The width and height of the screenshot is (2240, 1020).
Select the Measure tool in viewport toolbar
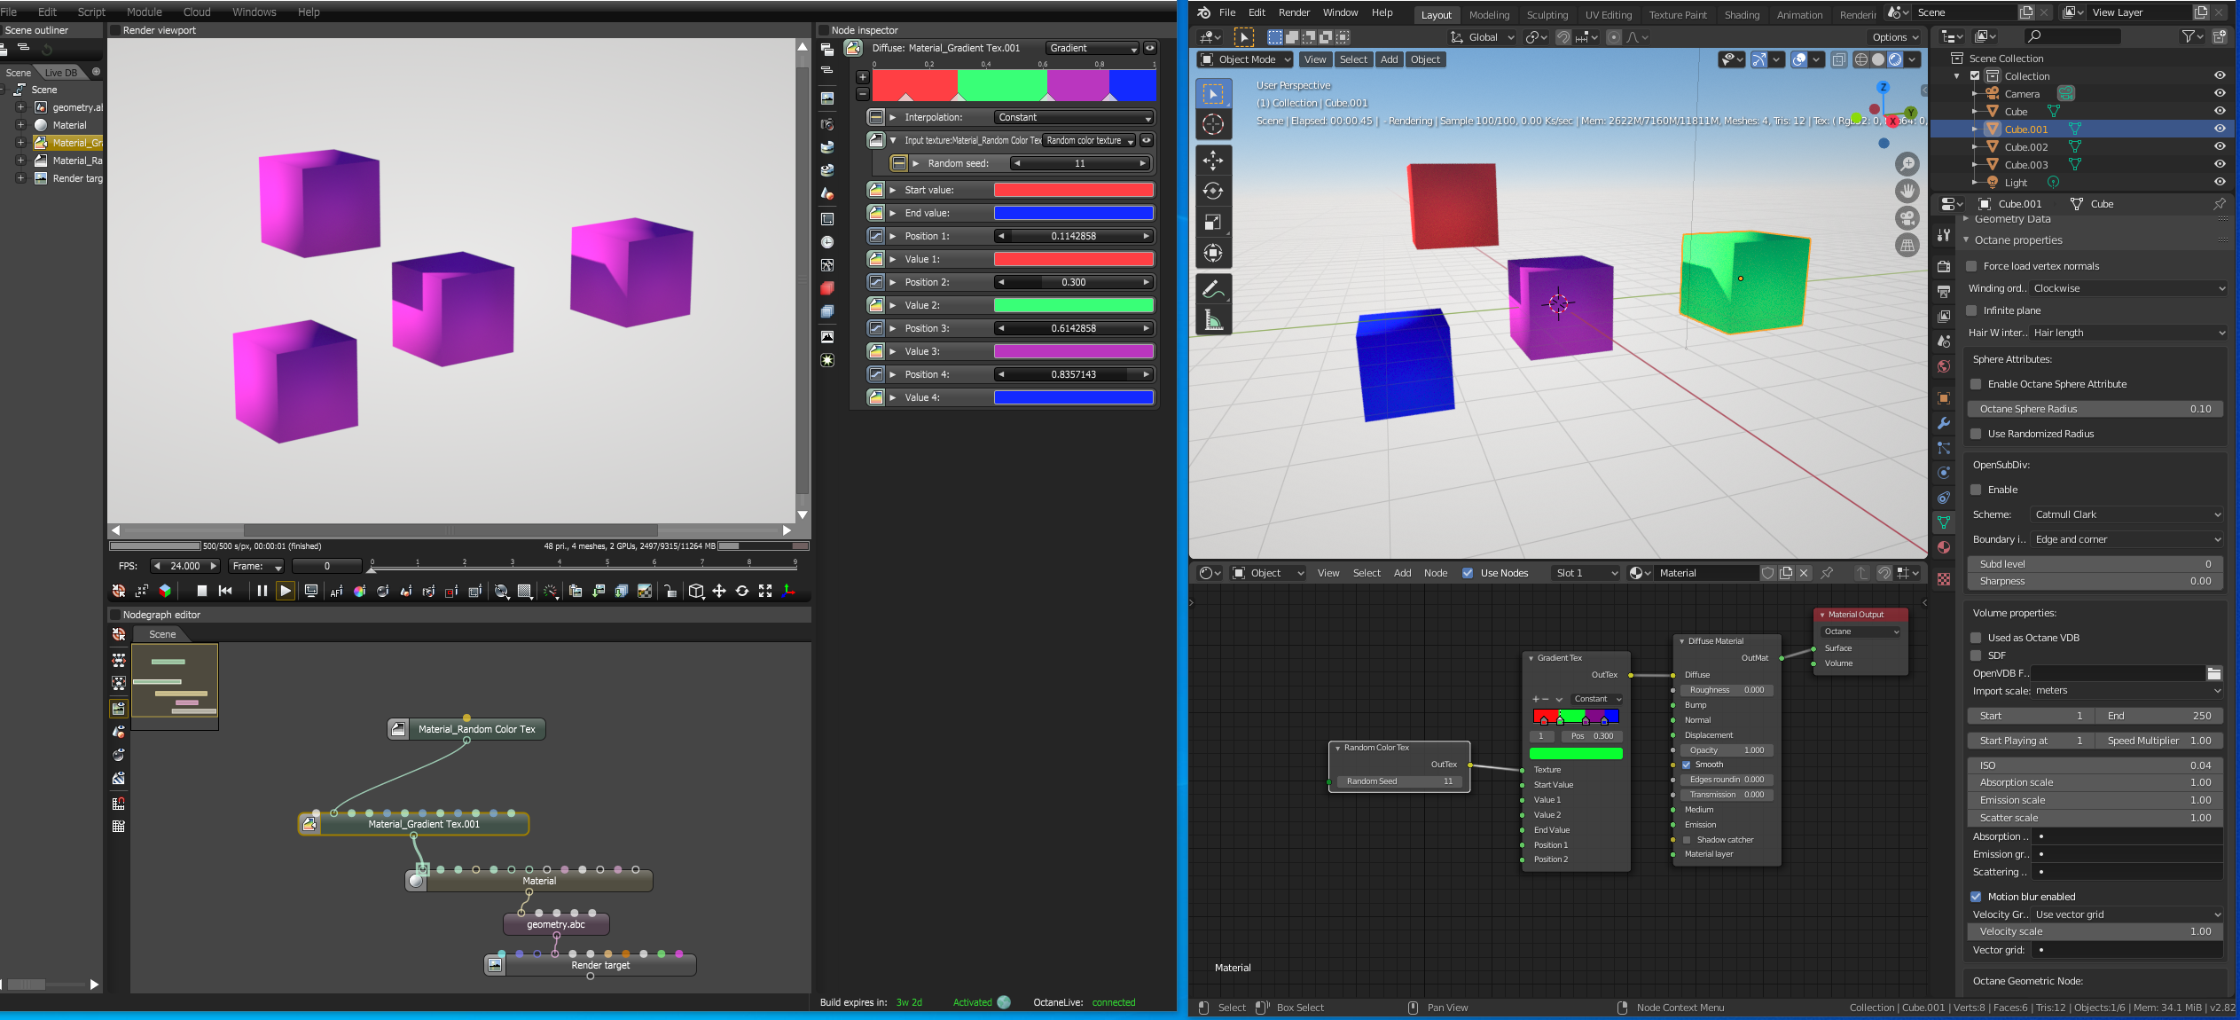click(1213, 320)
